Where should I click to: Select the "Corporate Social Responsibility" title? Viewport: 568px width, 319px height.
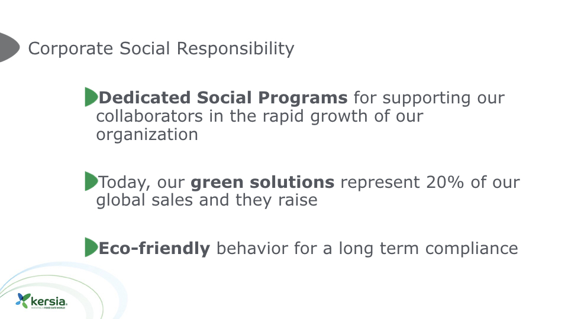coord(161,48)
